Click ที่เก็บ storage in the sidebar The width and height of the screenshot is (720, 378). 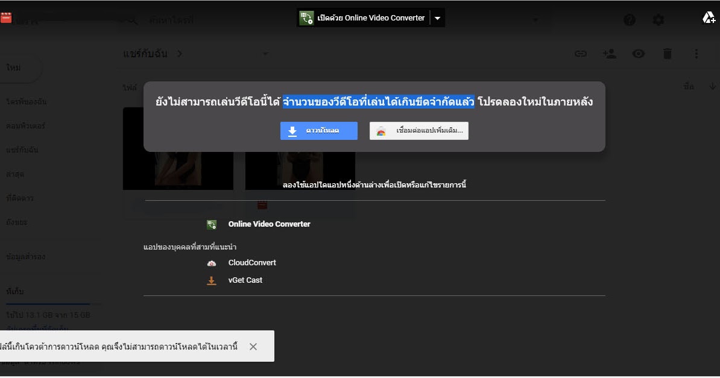(x=15, y=292)
